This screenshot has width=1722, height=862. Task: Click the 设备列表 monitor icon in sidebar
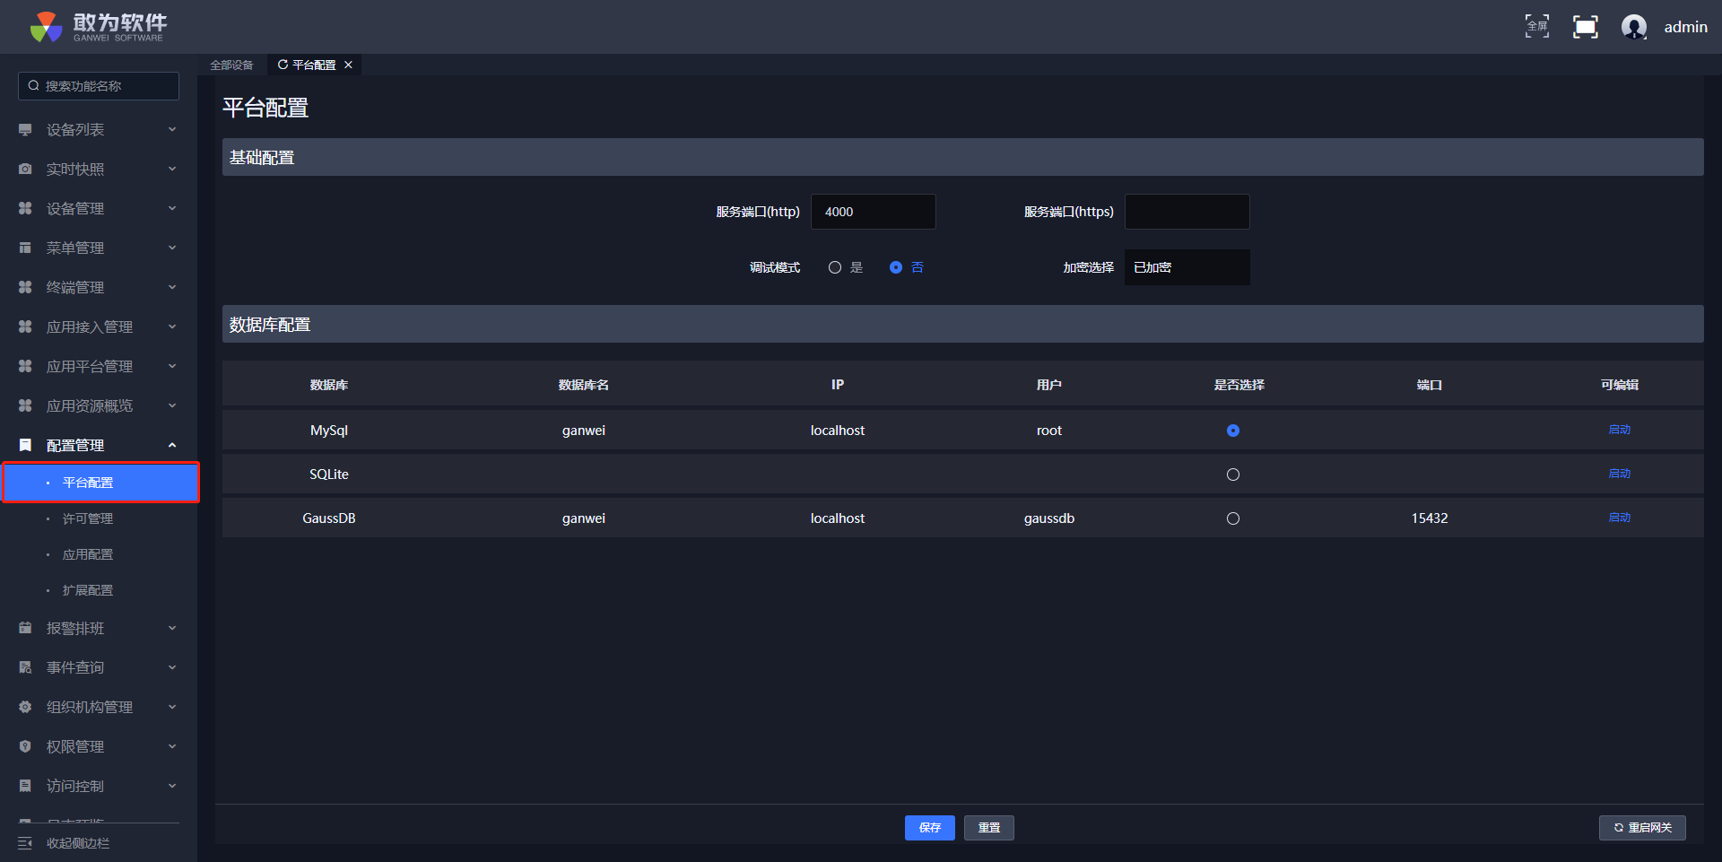25,130
